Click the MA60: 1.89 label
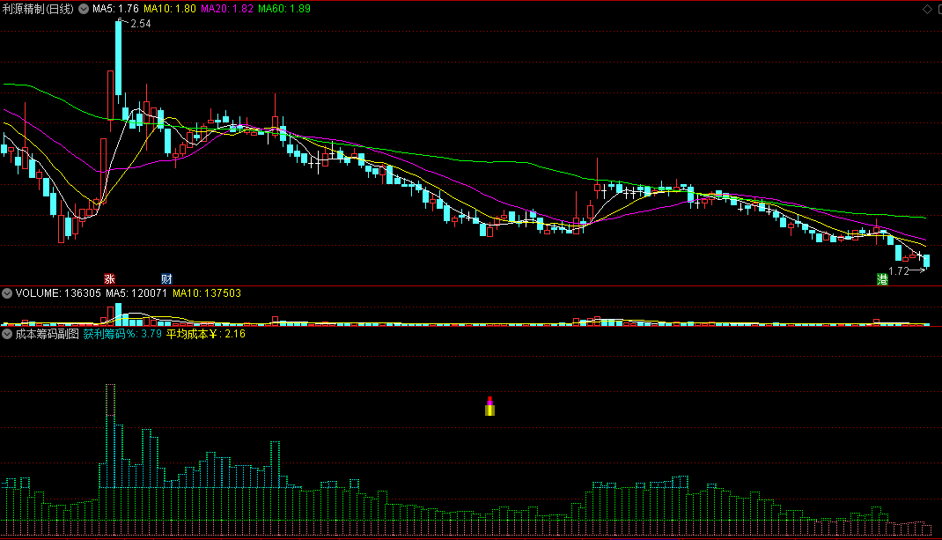Image resolution: width=942 pixels, height=540 pixels. pos(284,9)
